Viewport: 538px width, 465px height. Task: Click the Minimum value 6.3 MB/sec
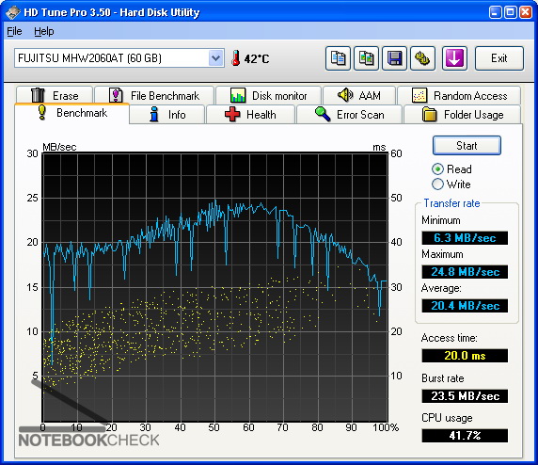[x=465, y=237]
